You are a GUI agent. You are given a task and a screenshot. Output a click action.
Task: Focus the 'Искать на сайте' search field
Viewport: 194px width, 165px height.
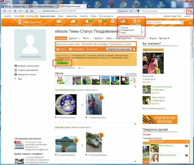pyautogui.click(x=163, y=22)
